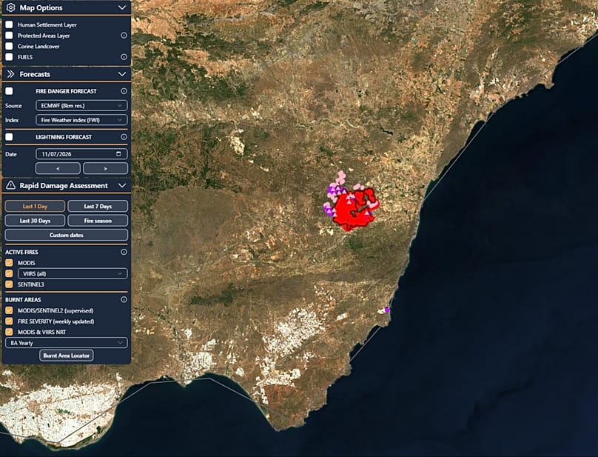Toggle Fire Danger Forecast checkbox

(9, 91)
